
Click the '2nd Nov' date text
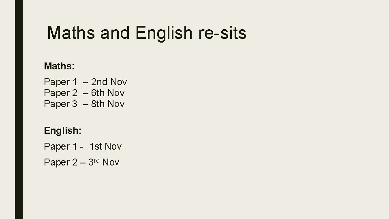(x=109, y=82)
